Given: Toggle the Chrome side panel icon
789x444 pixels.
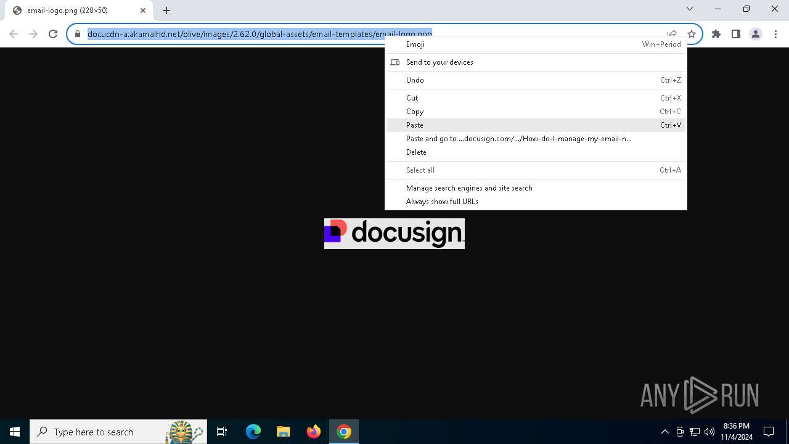Looking at the screenshot, I should point(736,34).
